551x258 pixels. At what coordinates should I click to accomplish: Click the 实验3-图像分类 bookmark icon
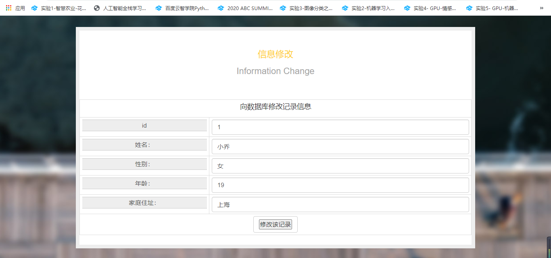(283, 8)
